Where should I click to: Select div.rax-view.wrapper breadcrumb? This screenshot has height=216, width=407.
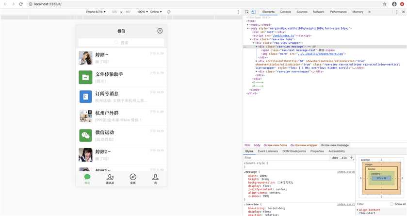[x=304, y=145]
